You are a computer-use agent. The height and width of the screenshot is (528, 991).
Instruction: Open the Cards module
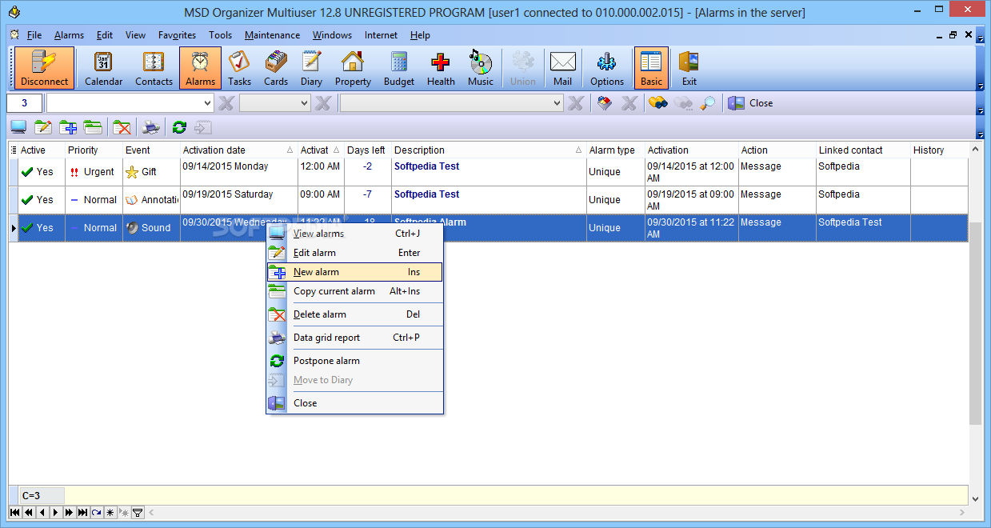[276, 68]
